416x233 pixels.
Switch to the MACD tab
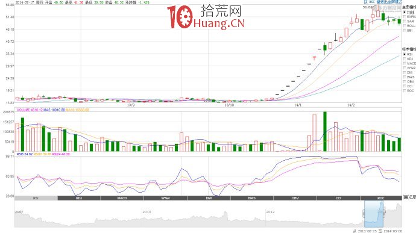(x=122, y=198)
